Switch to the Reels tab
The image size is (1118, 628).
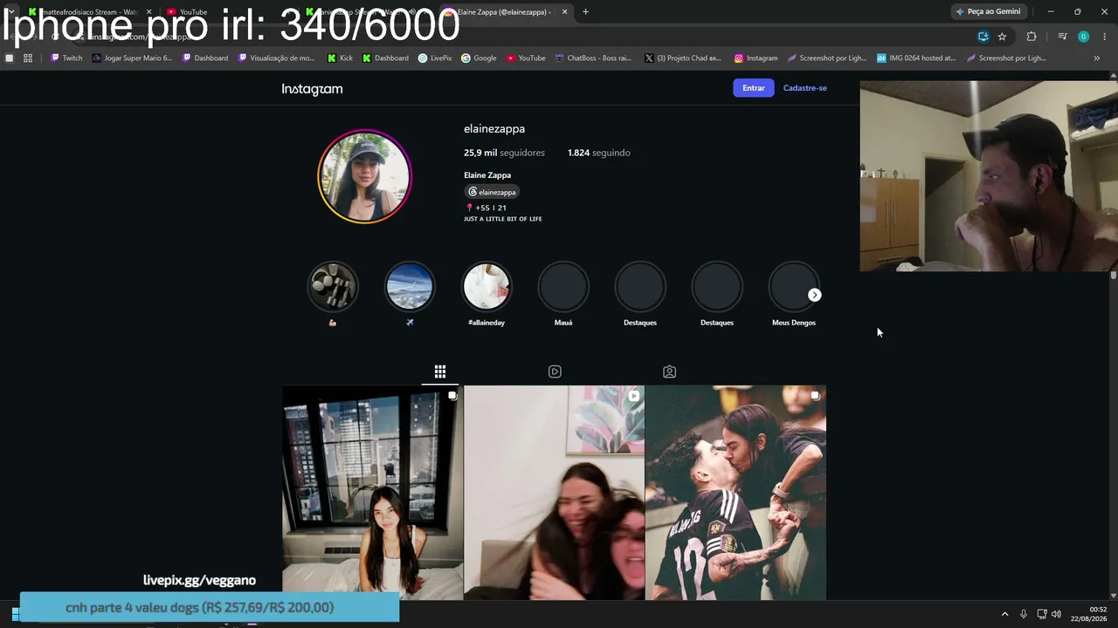click(x=555, y=372)
